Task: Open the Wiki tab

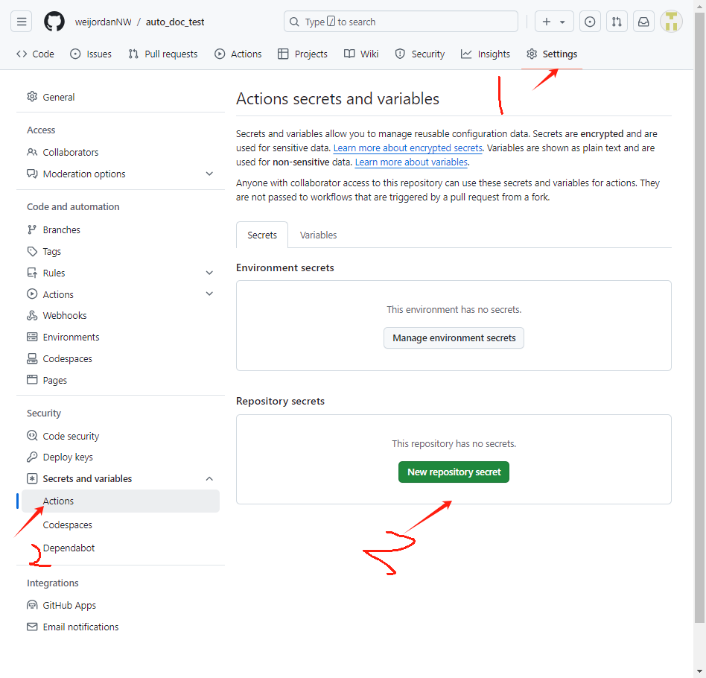Action: 361,54
